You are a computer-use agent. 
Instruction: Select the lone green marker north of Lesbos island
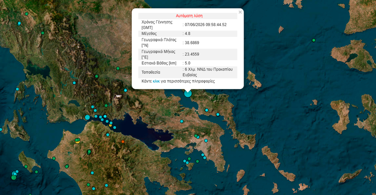(x=314, y=40)
